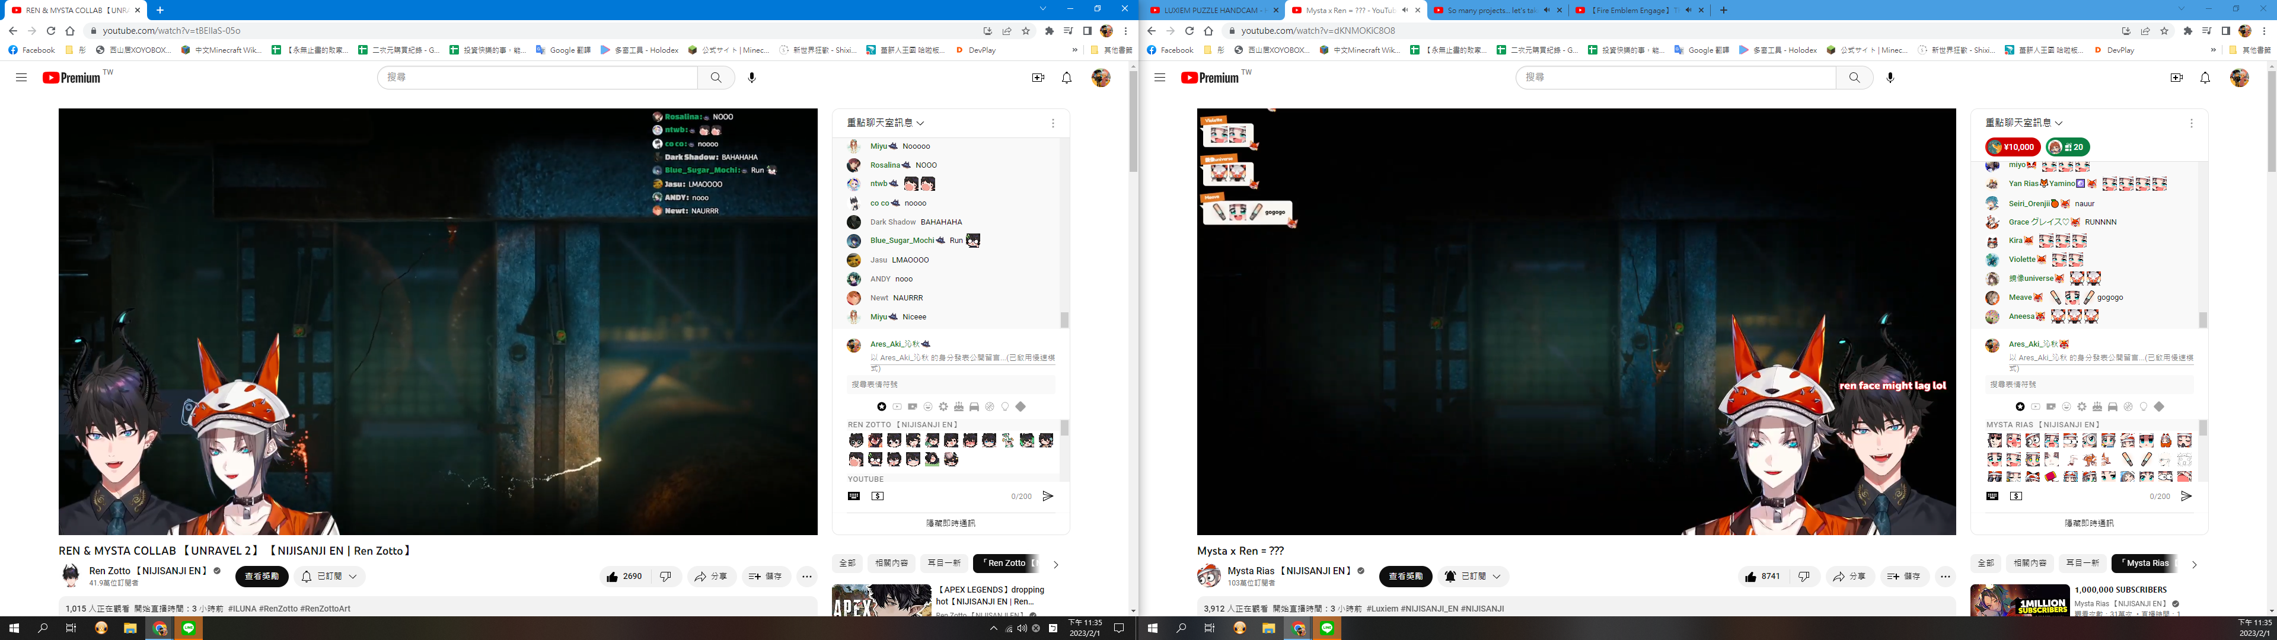Select 全部 chip in Ren Zotto window
This screenshot has width=2277, height=640.
coord(847,563)
